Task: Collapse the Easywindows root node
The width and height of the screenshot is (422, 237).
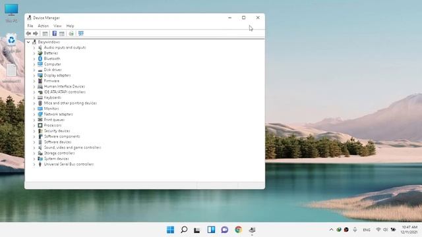Action: click(x=28, y=42)
